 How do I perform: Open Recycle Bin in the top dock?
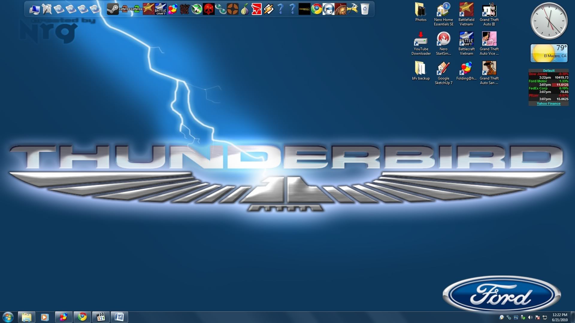pyautogui.click(x=364, y=9)
